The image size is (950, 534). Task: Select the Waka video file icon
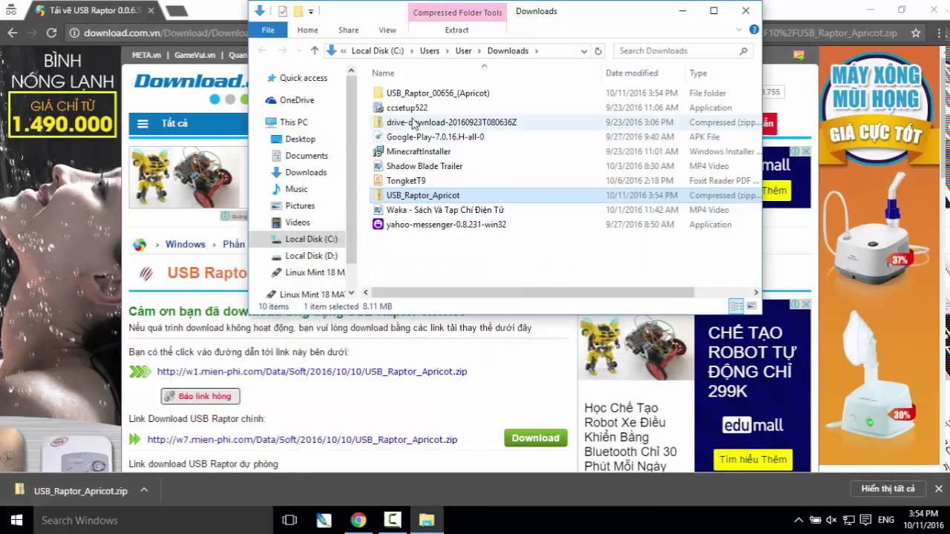pyautogui.click(x=378, y=210)
